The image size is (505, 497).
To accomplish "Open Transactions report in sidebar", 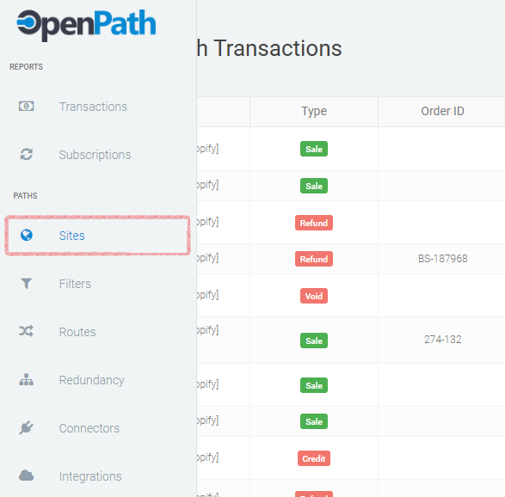I will coord(93,107).
